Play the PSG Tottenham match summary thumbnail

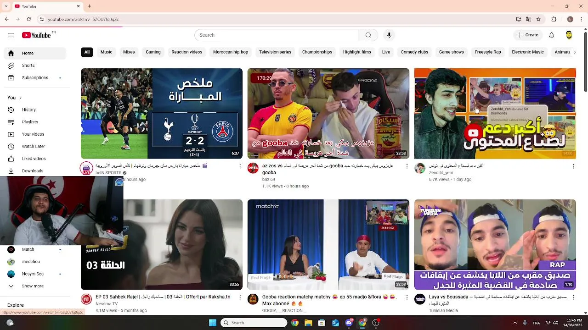tap(162, 114)
